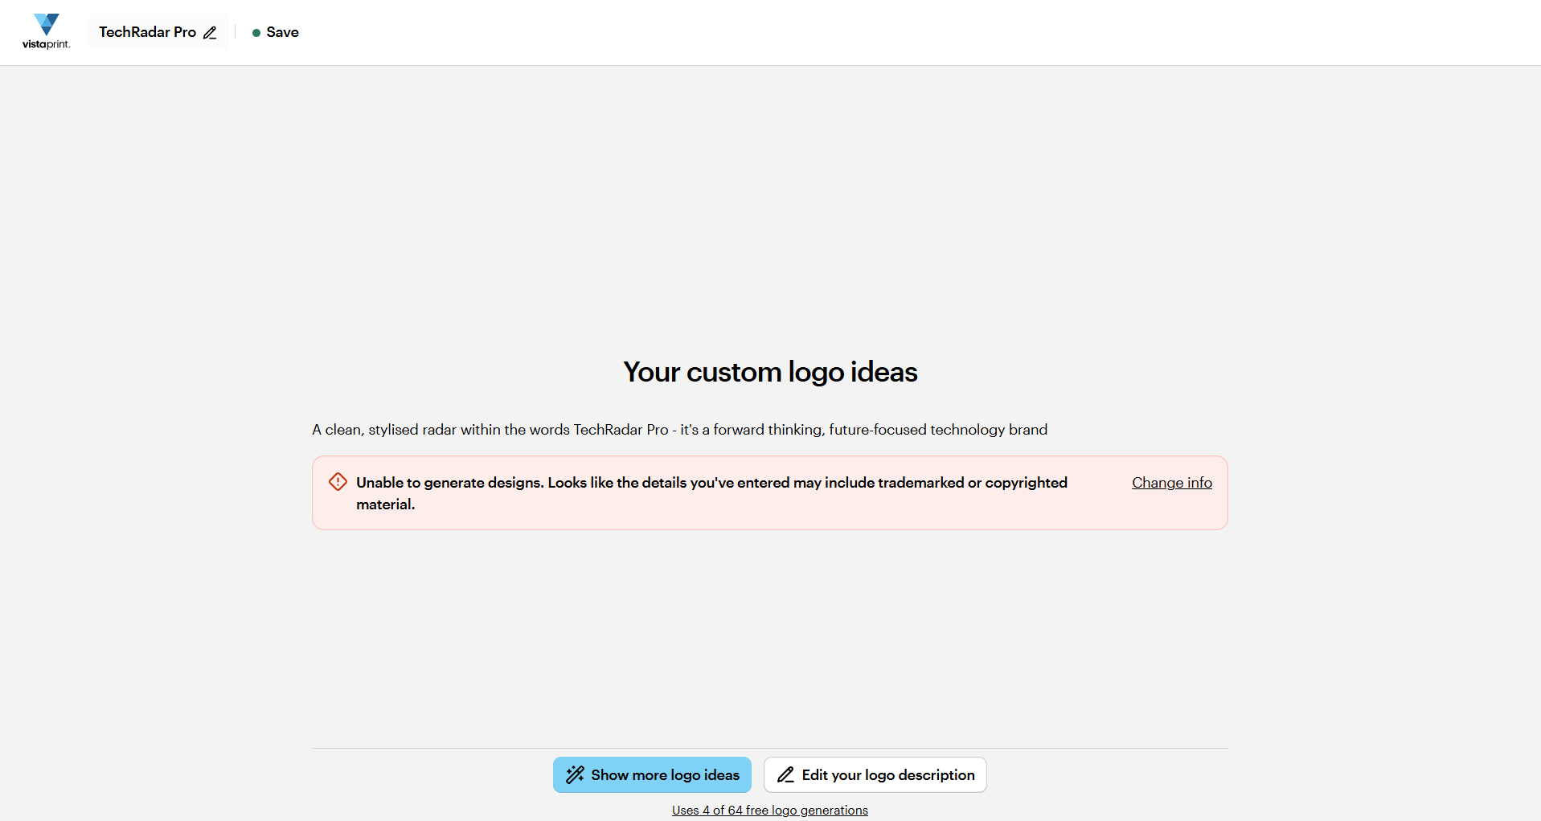Click the Vistaprint triangle logo icon
Image resolution: width=1541 pixels, height=821 pixels.
pyautogui.click(x=47, y=24)
